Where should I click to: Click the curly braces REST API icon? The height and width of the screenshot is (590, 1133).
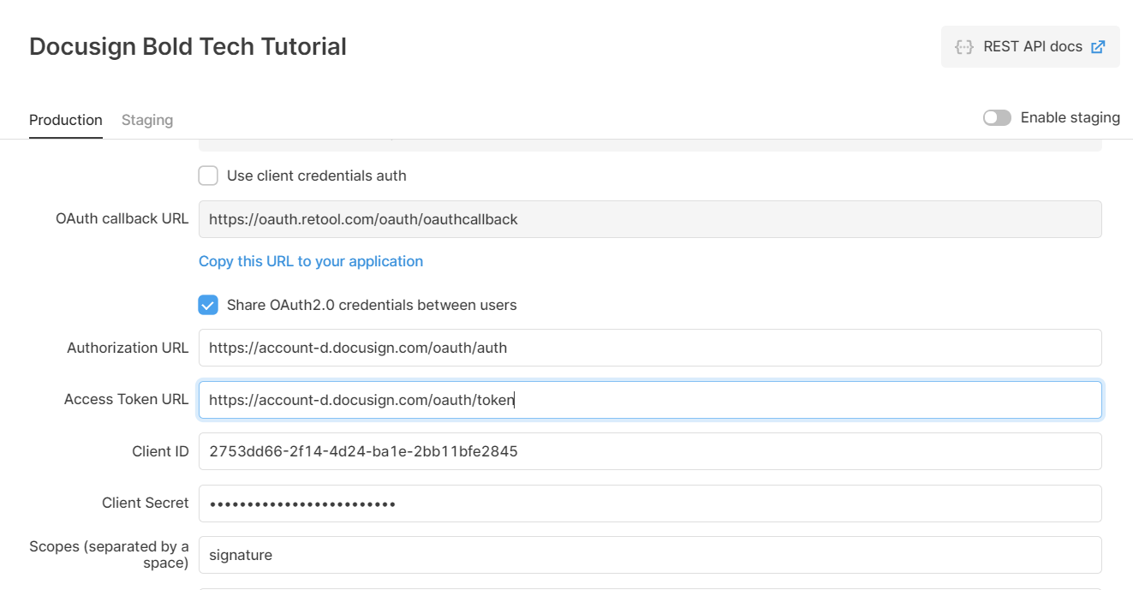point(964,47)
